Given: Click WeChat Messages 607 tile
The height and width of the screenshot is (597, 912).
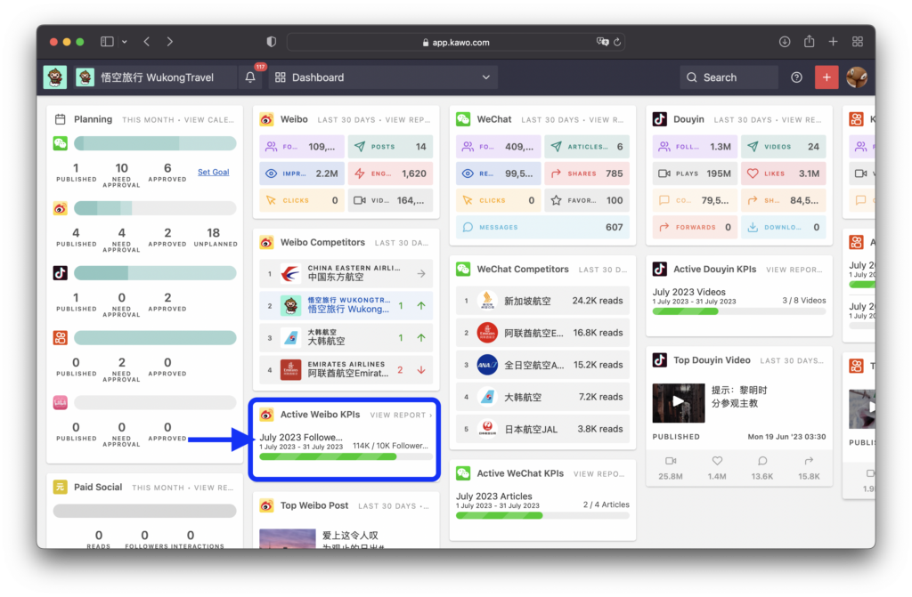Looking at the screenshot, I should 542,227.
